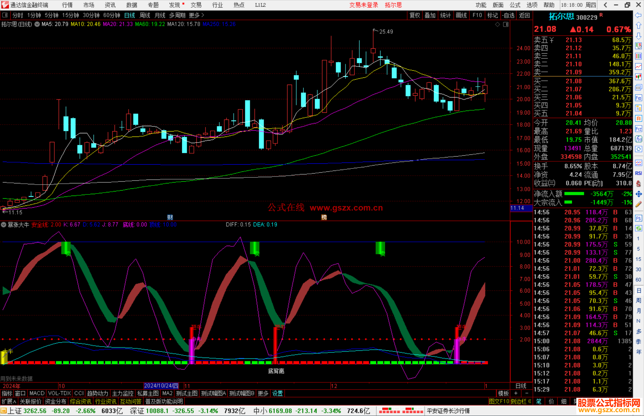Switch to the 周线 period tab
The image size is (644, 416).
click(x=145, y=15)
